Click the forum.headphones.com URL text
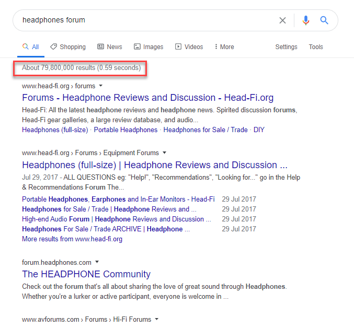Image resolution: width=354 pixels, height=328 pixels. 56,262
